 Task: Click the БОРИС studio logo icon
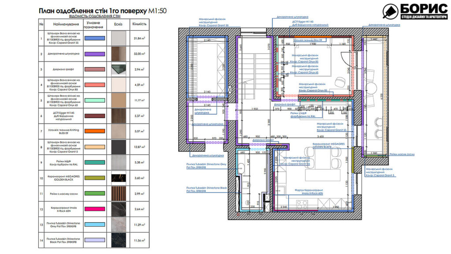[390, 12]
